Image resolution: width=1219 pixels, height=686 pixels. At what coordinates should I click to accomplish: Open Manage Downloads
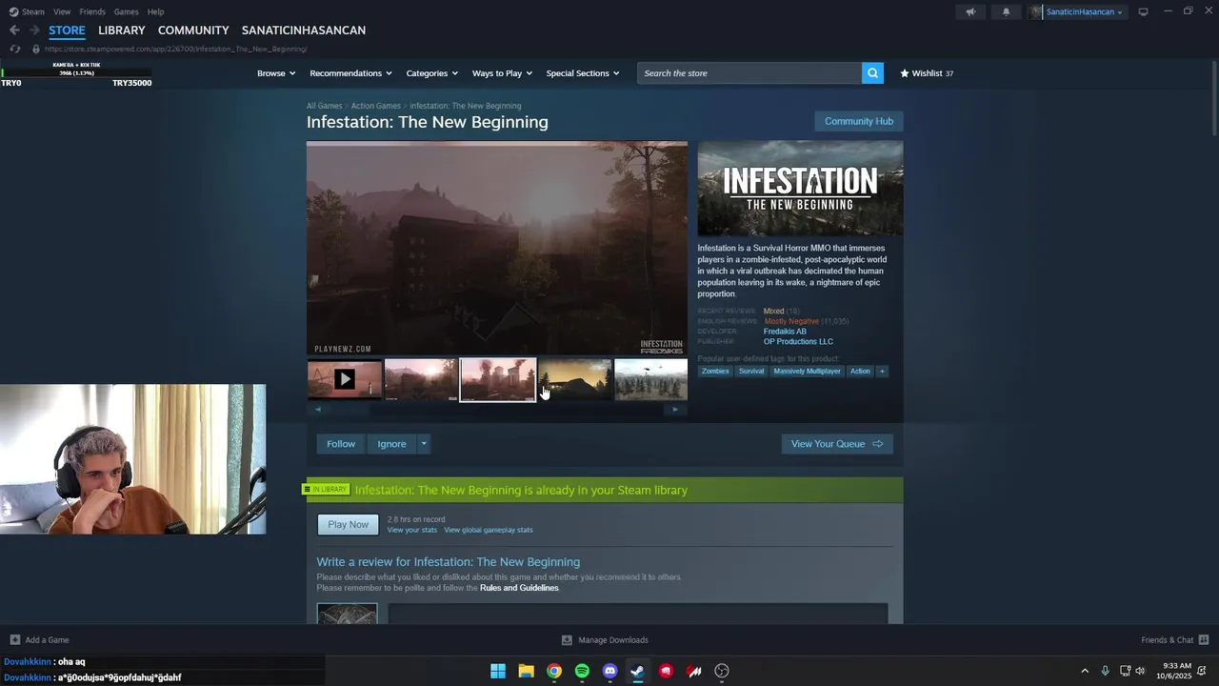pyautogui.click(x=605, y=639)
